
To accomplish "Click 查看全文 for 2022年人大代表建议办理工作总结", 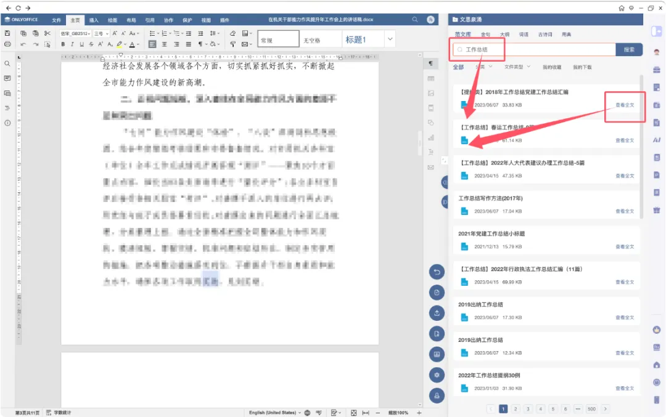I will 625,176.
